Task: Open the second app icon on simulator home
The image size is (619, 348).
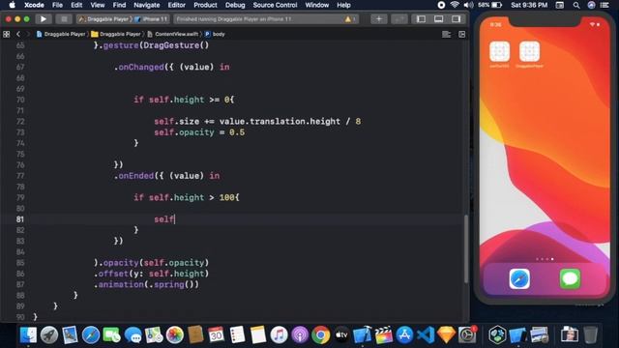Action: click(x=529, y=51)
